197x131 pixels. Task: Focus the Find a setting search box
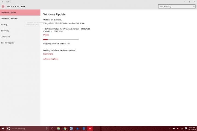click(177, 7)
